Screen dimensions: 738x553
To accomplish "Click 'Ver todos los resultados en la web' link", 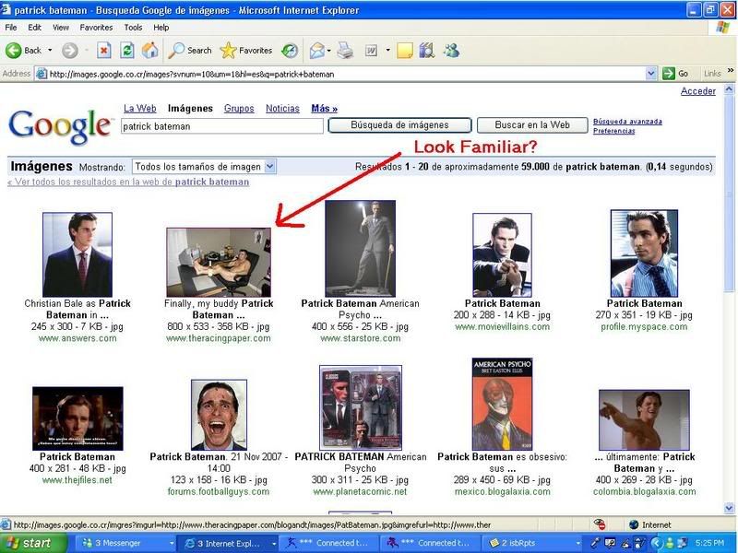I will 128,182.
